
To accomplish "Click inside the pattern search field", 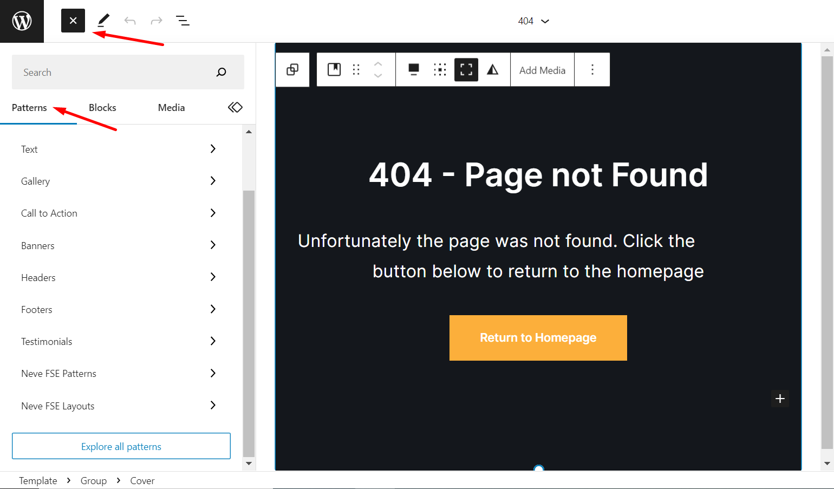I will [x=108, y=71].
